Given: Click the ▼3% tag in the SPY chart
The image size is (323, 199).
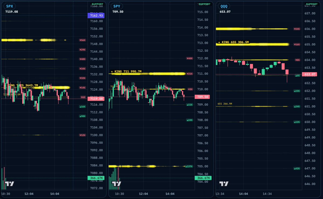Looking at the screenshot, I should (190, 89).
